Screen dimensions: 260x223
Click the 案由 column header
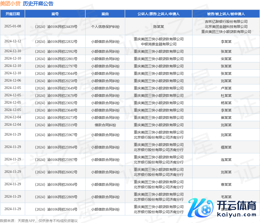105,14
